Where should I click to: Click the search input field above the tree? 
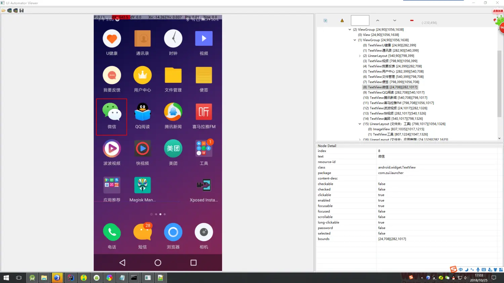360,20
